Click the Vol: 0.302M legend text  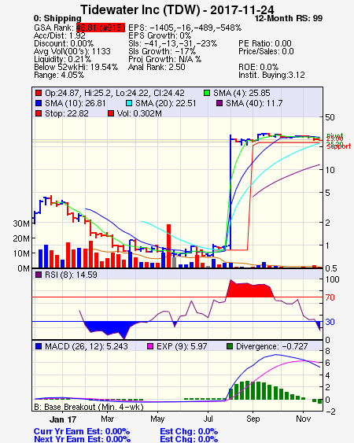pos(139,113)
